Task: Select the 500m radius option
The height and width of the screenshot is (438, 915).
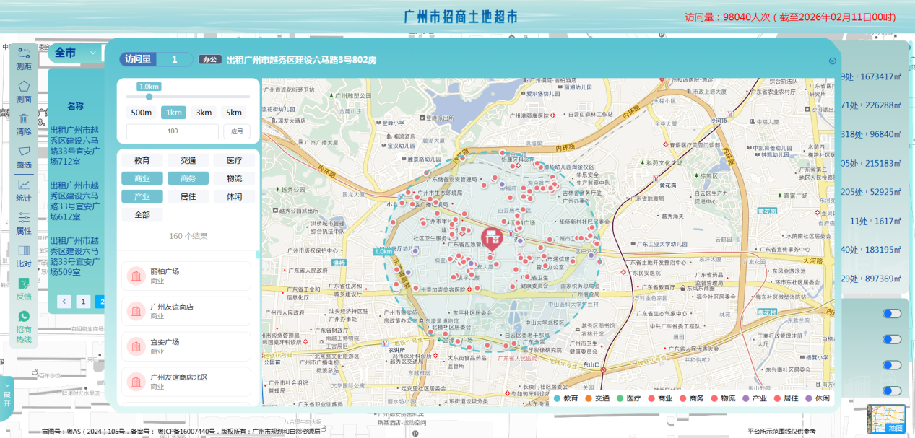Action: coord(142,113)
